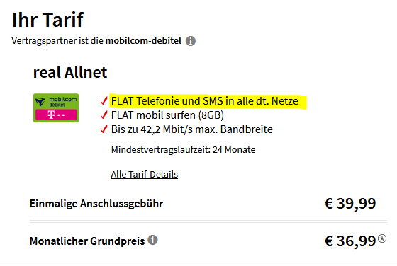Click red checkmark before Bis zu 42,2 Mbit/s
This screenshot has width=397, height=266.
pyautogui.click(x=104, y=129)
